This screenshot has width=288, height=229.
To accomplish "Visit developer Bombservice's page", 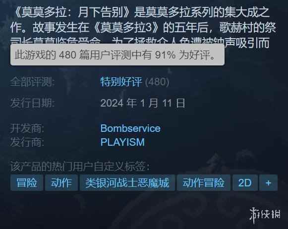I will coord(130,128).
